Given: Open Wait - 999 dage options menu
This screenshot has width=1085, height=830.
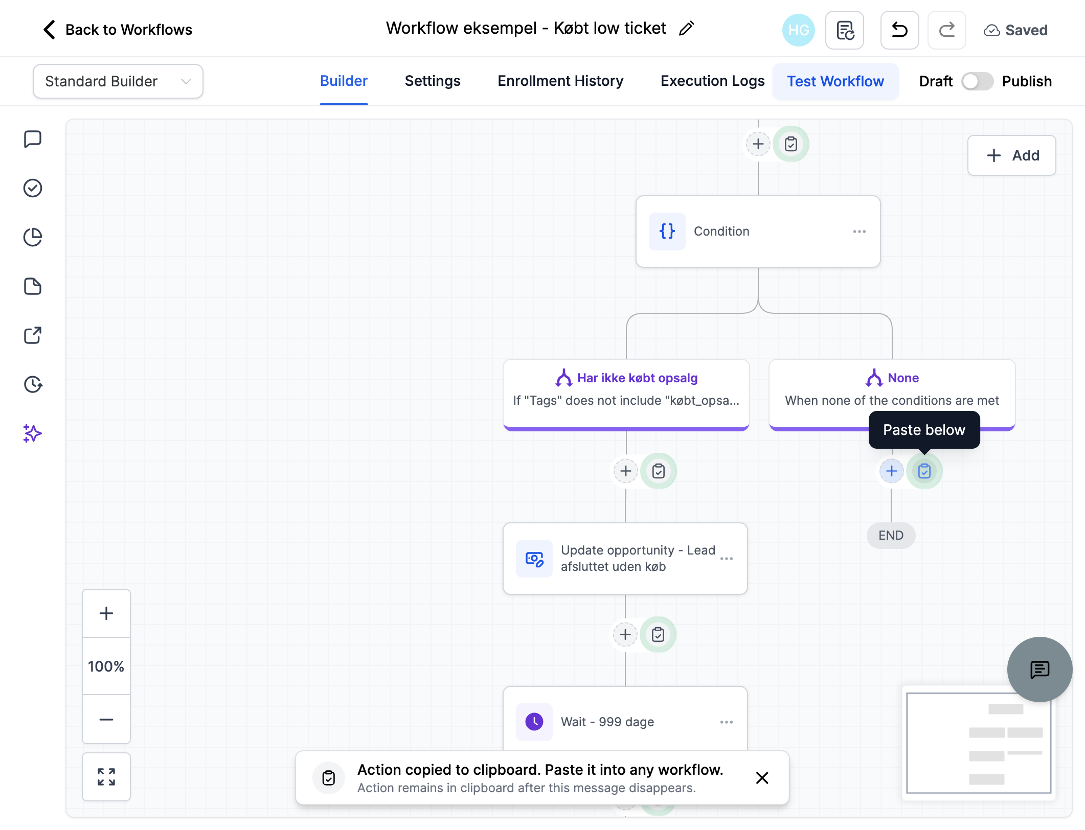Looking at the screenshot, I should (727, 722).
